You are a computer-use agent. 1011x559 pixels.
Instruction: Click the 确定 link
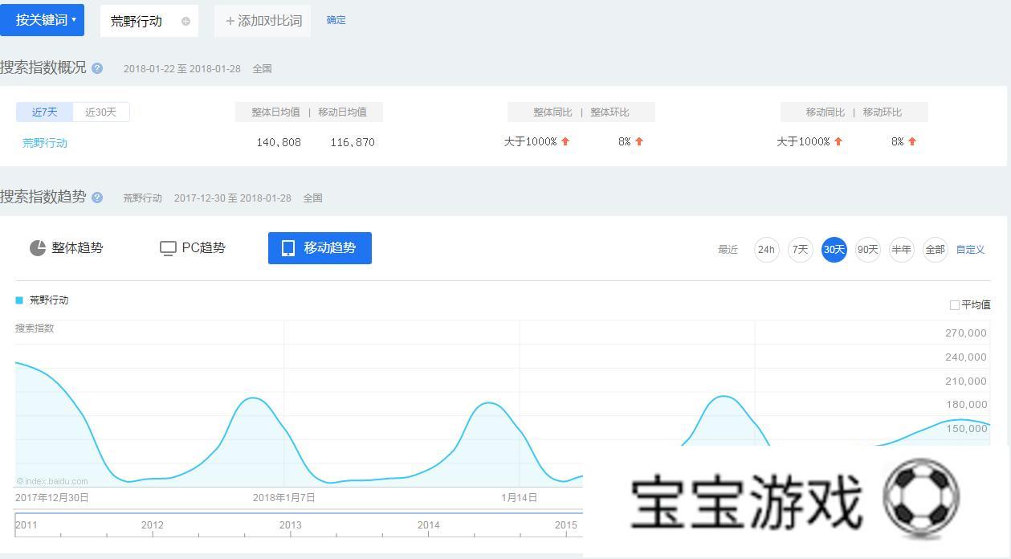point(336,20)
